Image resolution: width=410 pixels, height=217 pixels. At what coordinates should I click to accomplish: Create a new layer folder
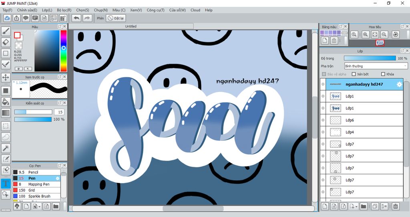(x=363, y=206)
